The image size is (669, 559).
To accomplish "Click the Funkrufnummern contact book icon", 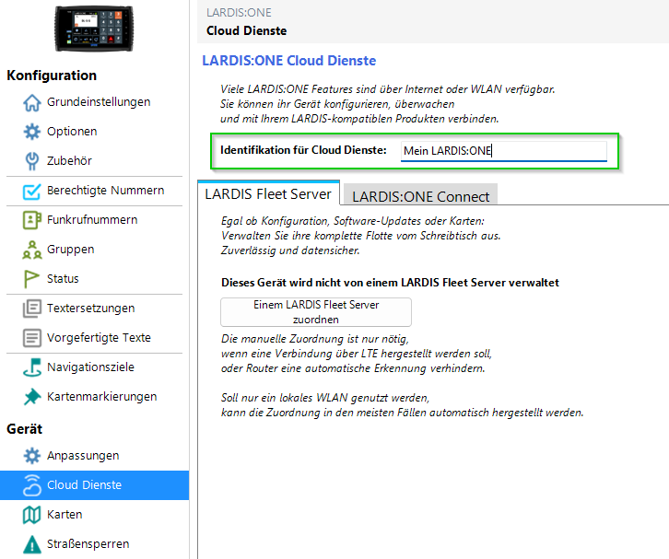I will pyautogui.click(x=31, y=220).
